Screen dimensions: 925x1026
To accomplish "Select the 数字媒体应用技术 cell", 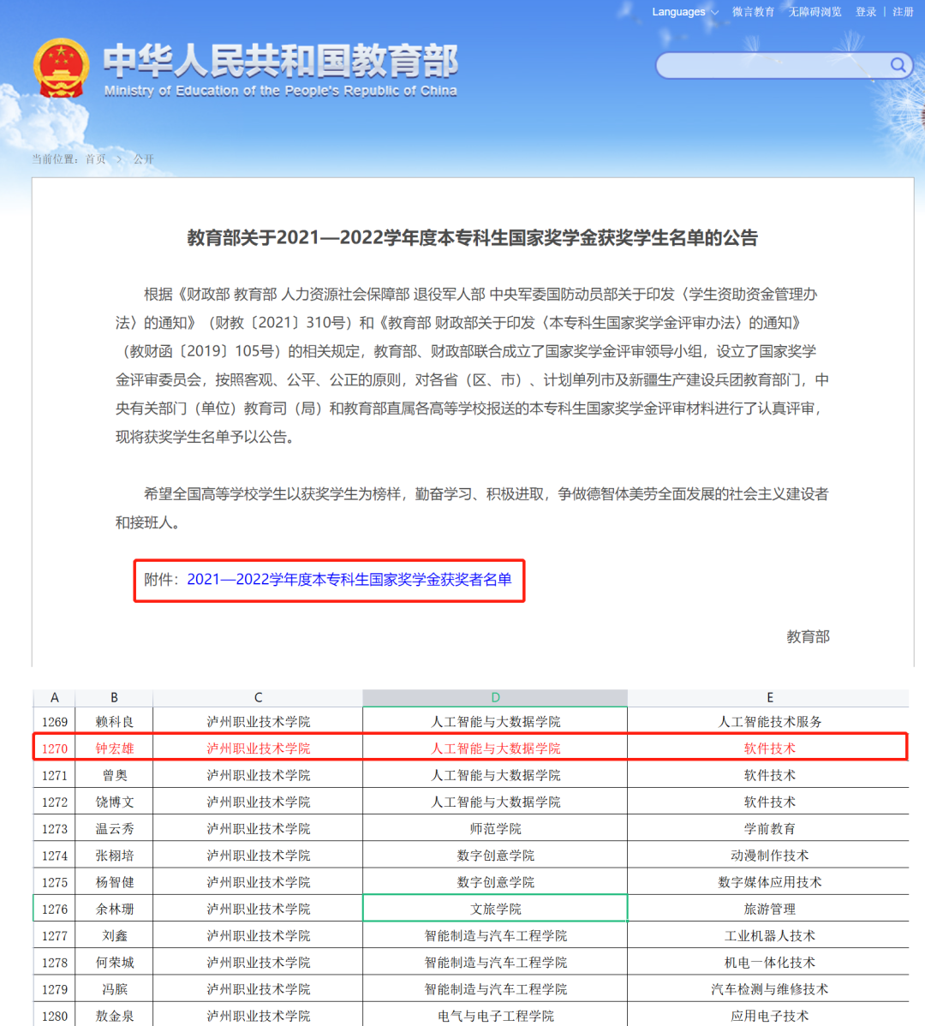I will tap(769, 882).
